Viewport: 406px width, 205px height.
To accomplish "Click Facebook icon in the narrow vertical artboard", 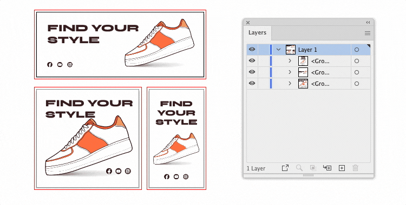I will pos(167,176).
